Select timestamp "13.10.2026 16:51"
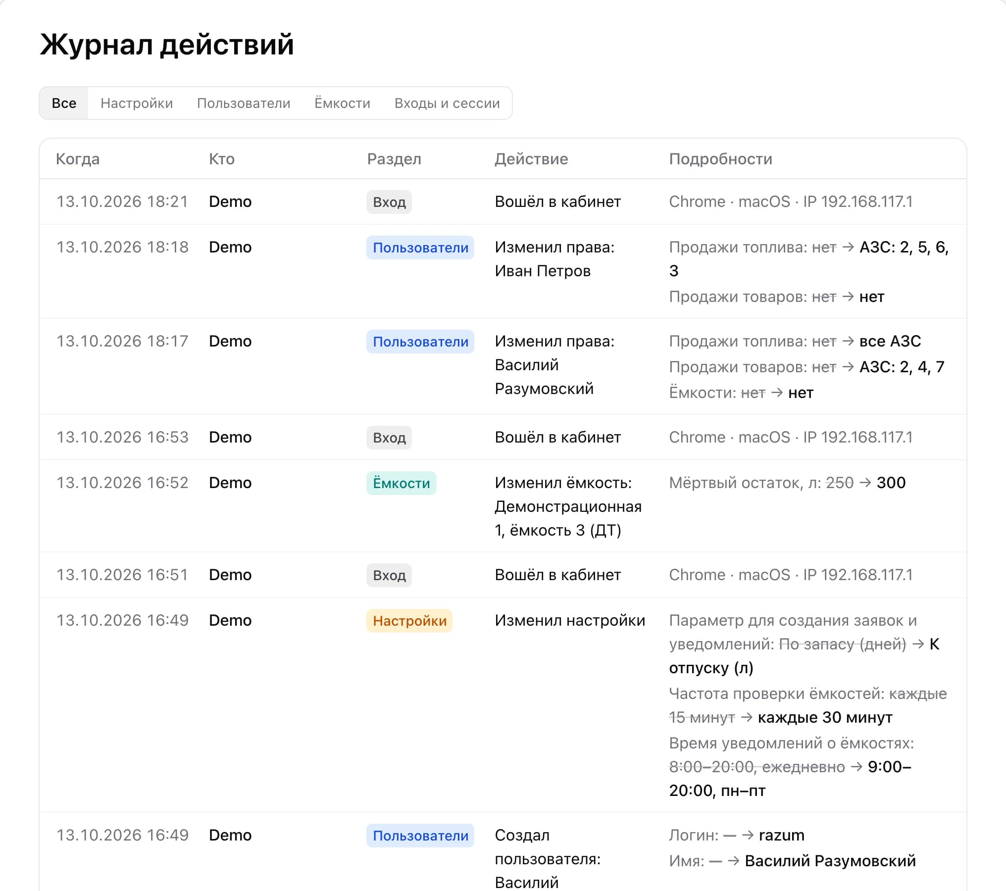This screenshot has height=891, width=1006. point(122,575)
